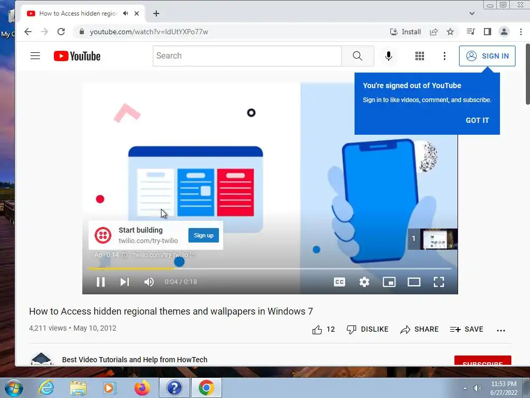The width and height of the screenshot is (530, 398).
Task: Click the system tray volume icon
Action: (478, 388)
